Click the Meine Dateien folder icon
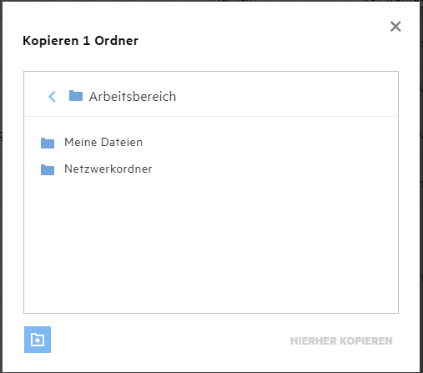Viewport: 423px width, 373px height. click(48, 143)
